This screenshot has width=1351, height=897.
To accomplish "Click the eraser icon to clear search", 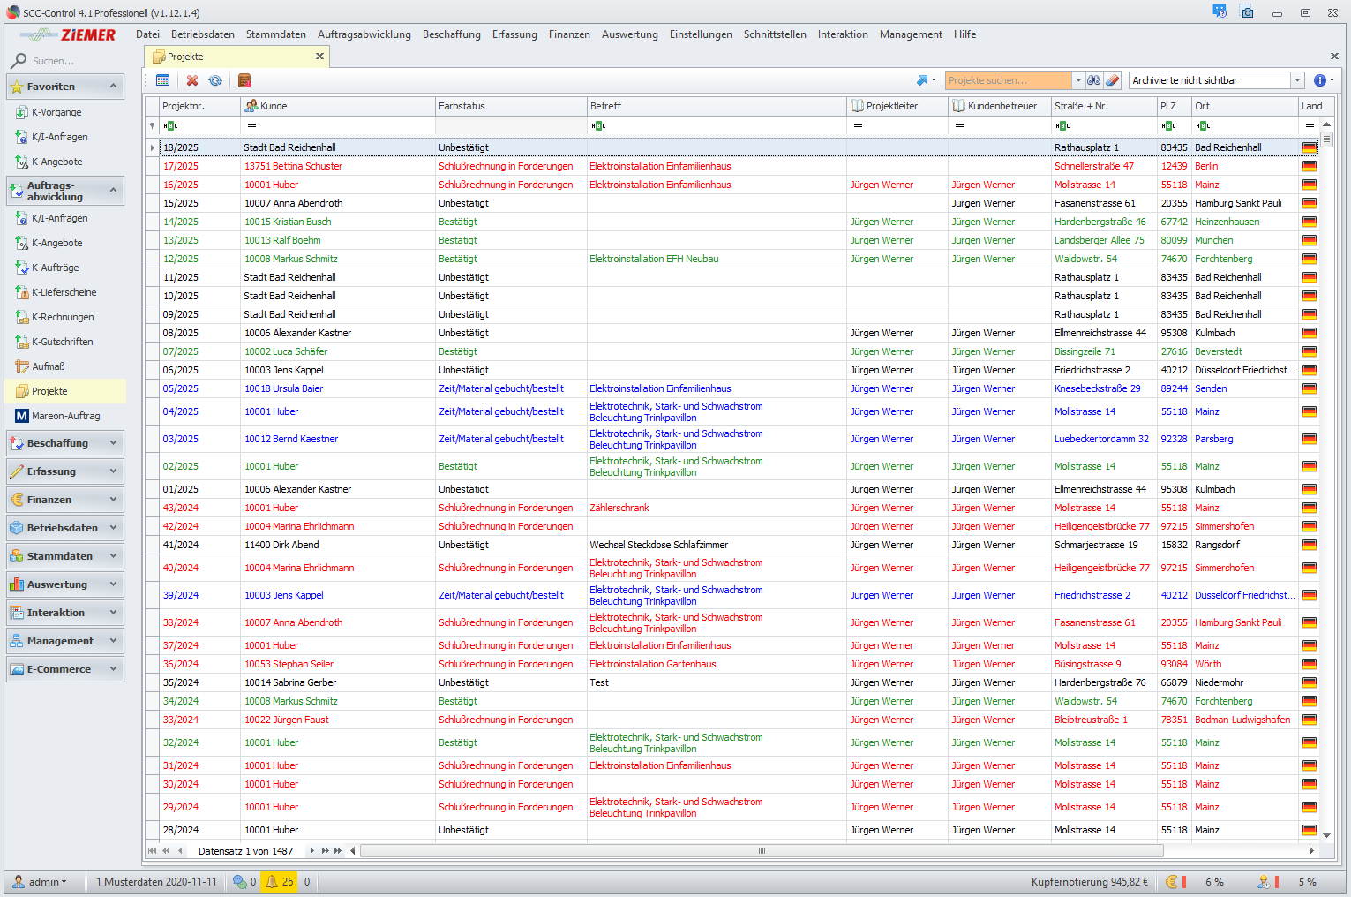I will tap(1112, 80).
